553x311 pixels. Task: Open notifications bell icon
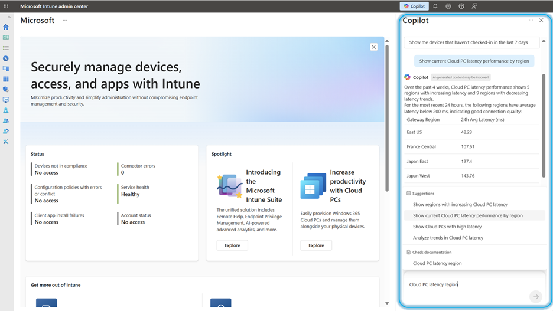pyautogui.click(x=435, y=6)
